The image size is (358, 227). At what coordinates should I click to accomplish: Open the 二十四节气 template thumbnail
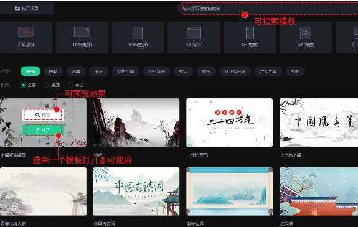230,123
